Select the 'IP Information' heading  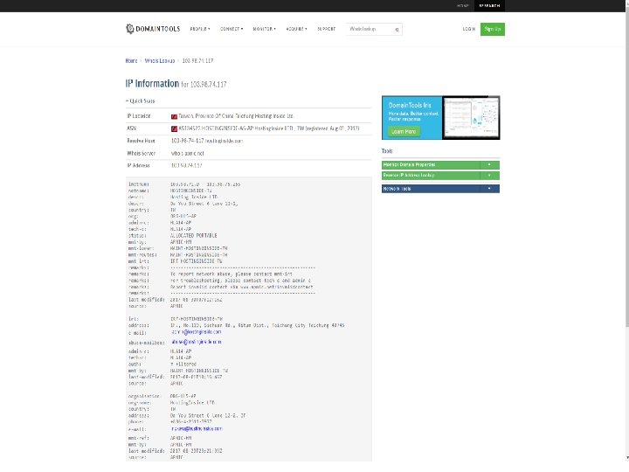point(152,84)
